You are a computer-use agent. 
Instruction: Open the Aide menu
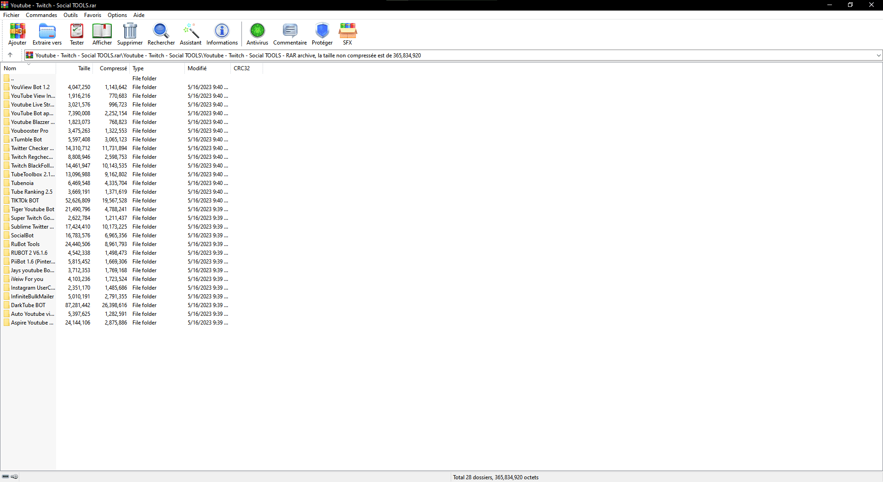[x=139, y=15]
